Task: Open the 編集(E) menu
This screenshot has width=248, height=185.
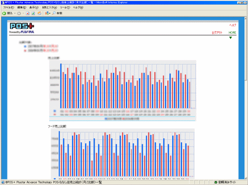Action: [22, 7]
